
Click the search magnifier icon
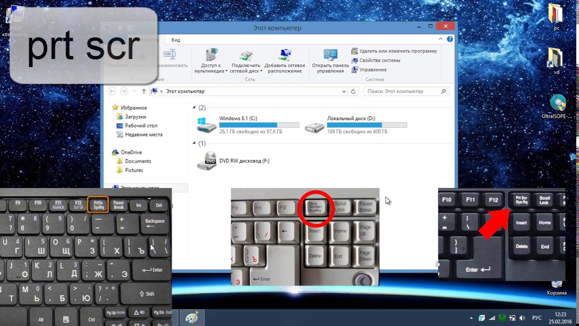444,91
